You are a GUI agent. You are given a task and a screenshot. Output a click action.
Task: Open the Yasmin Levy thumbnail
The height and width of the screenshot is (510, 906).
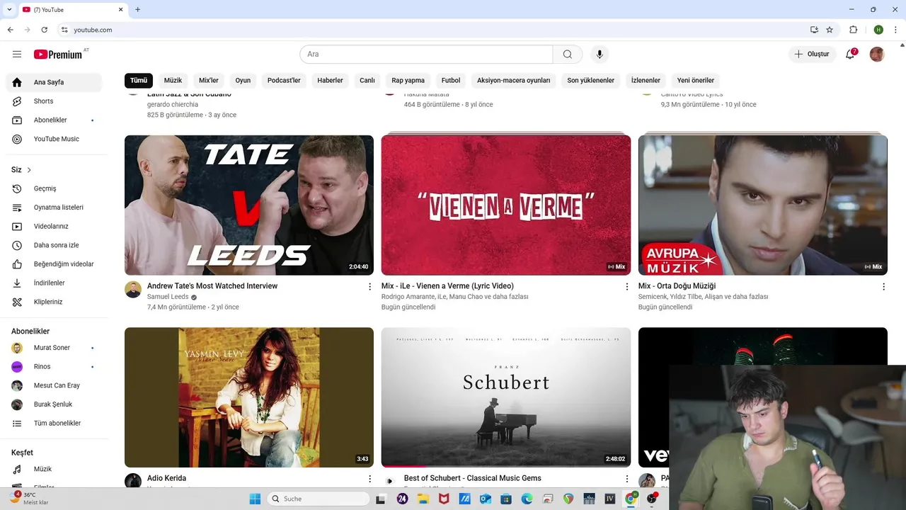(x=249, y=397)
